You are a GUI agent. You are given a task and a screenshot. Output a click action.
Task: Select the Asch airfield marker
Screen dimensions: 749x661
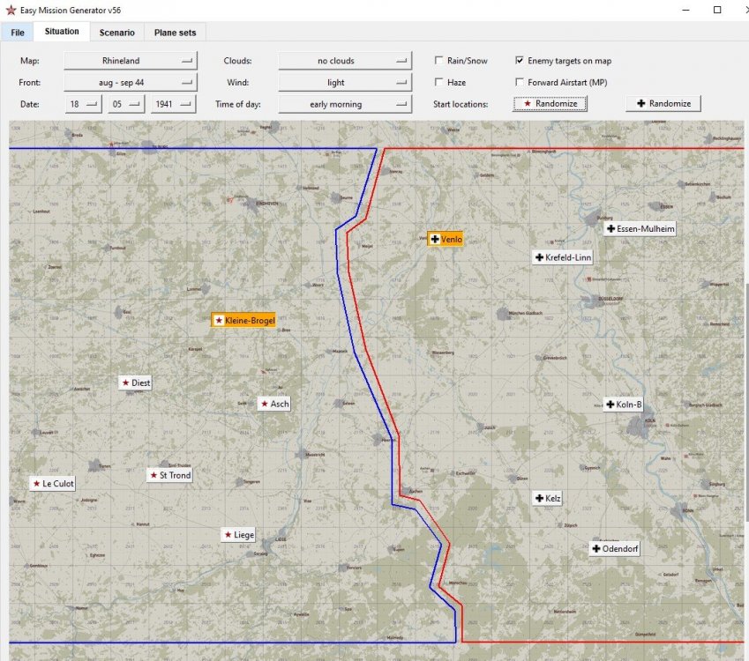click(x=273, y=404)
